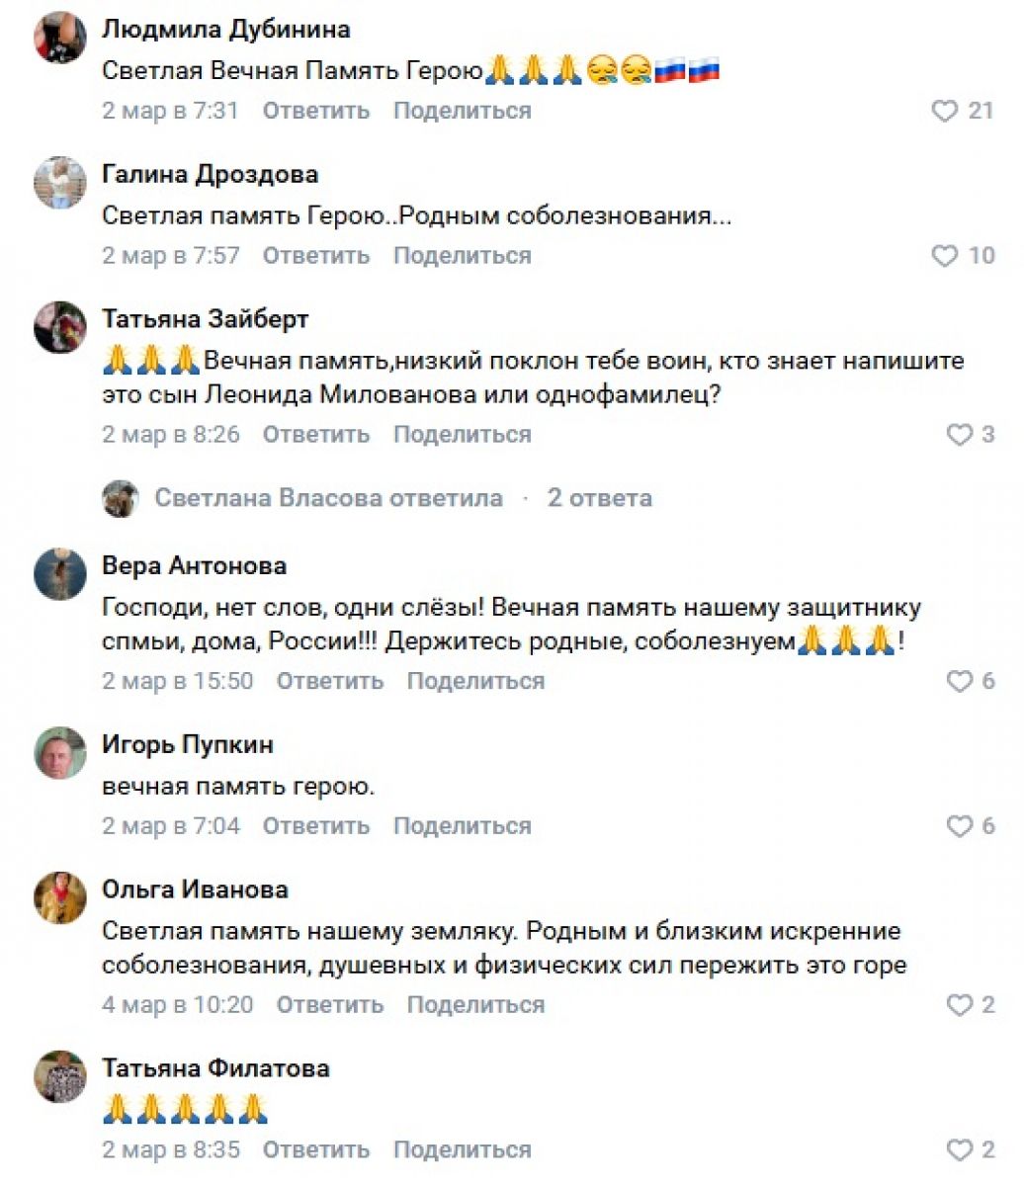Like Татьяна Зайберт's comment
The height and width of the screenshot is (1186, 1024).
coord(960,435)
